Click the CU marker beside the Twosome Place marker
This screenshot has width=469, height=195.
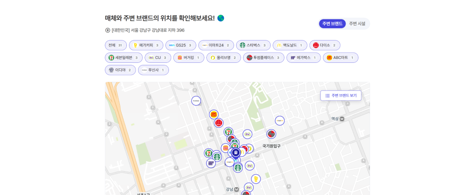coord(248,134)
